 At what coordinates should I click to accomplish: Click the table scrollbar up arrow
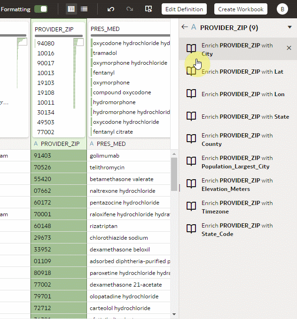pyautogui.click(x=174, y=154)
